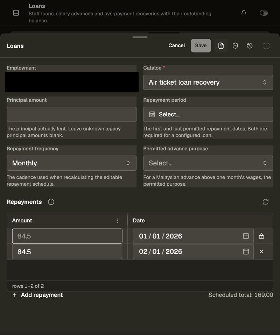Click the Scheduled total: 169.00 text
Viewport: 280px width, 335px height.
[x=241, y=295]
